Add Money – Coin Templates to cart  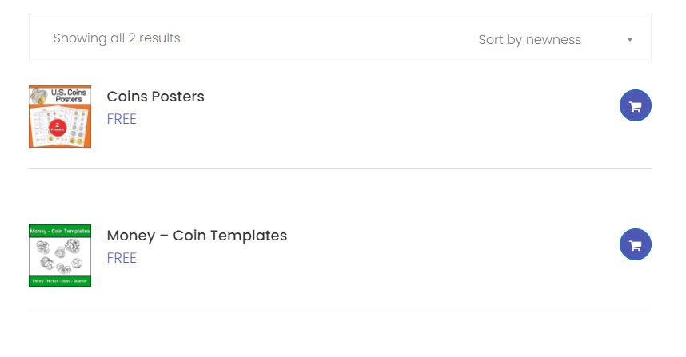tap(636, 244)
